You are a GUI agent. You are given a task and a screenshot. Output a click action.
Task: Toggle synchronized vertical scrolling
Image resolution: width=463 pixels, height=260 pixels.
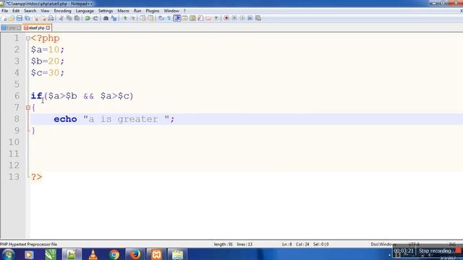pyautogui.click(x=143, y=18)
